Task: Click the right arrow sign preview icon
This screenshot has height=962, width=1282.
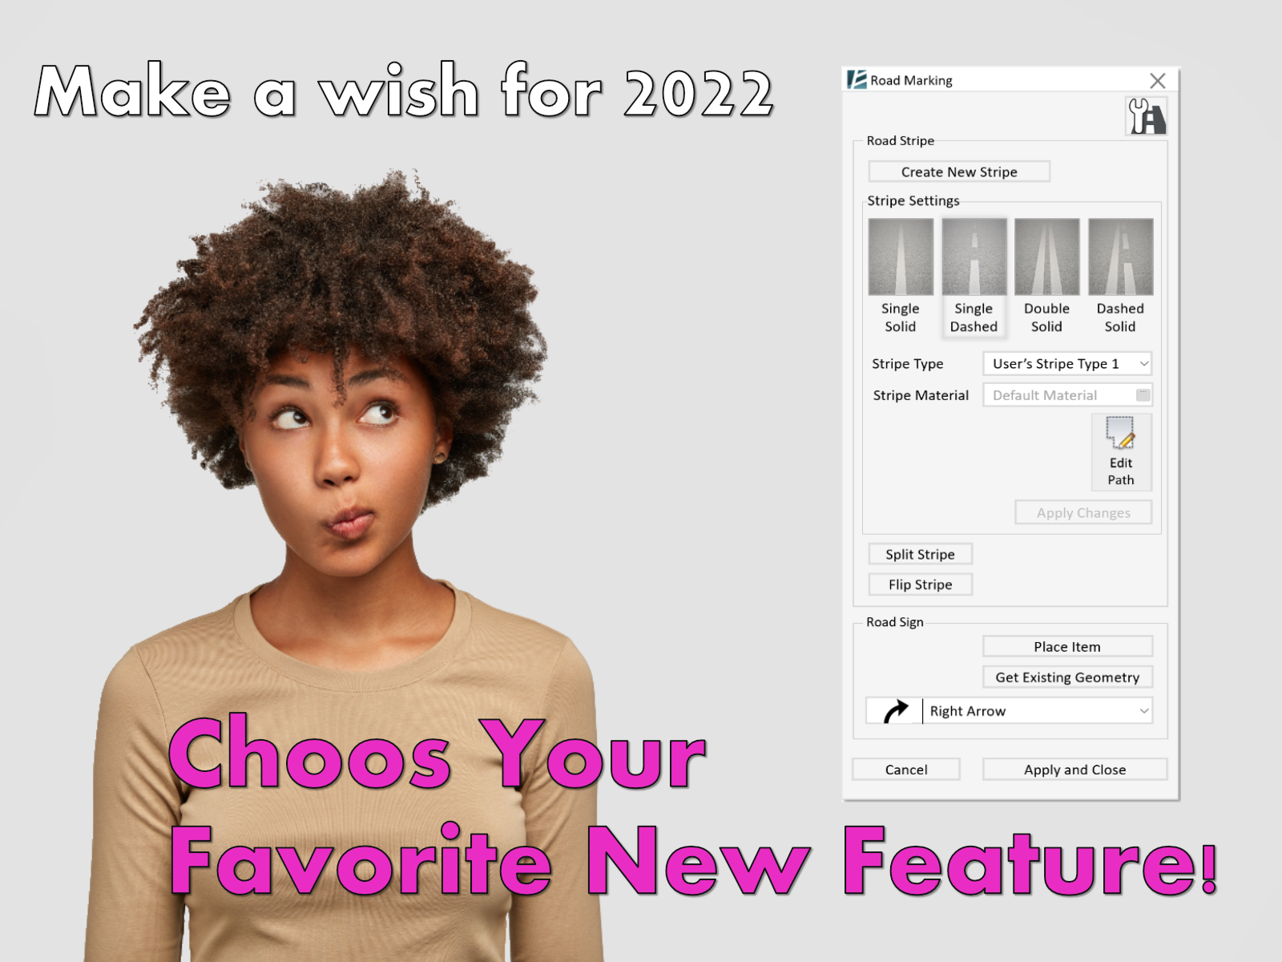Action: [x=894, y=711]
